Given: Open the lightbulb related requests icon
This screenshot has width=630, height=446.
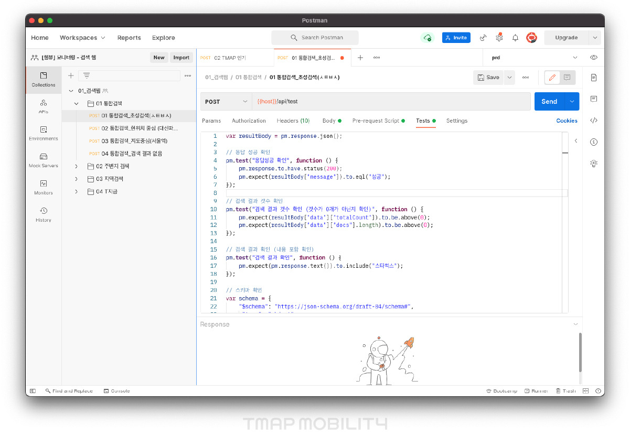Looking at the screenshot, I should pyautogui.click(x=594, y=163).
